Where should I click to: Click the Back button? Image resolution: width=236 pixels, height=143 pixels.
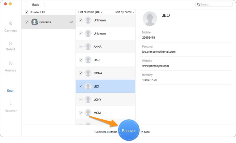[36, 5]
